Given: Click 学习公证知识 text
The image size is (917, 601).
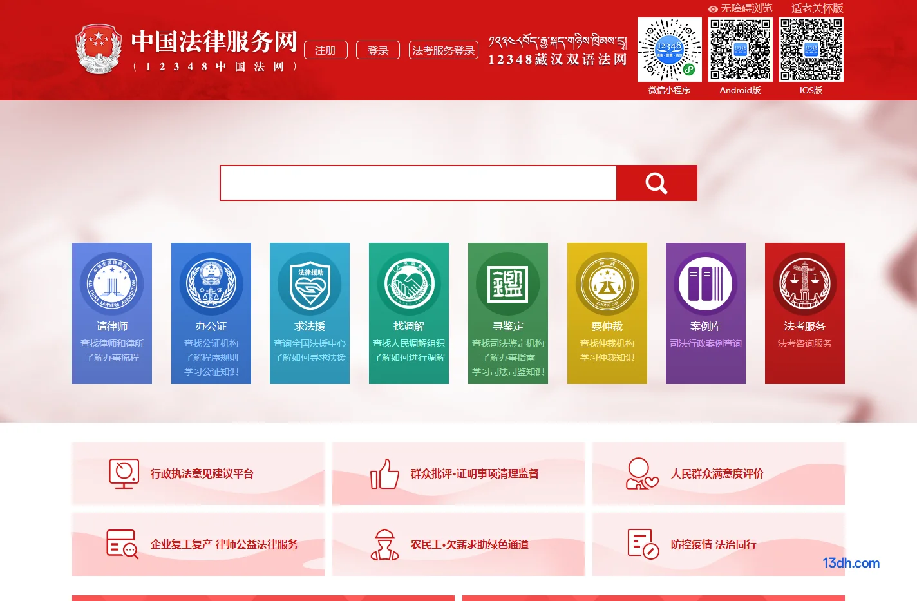Looking at the screenshot, I should pos(211,372).
